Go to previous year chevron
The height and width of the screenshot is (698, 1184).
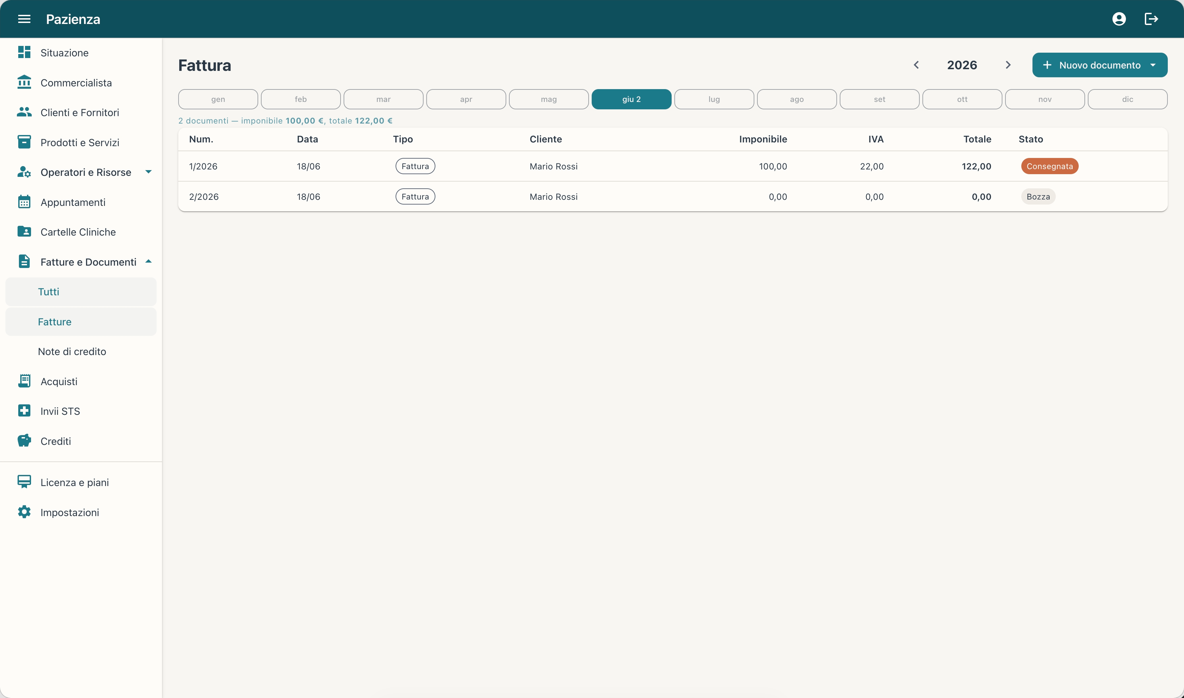tap(916, 65)
